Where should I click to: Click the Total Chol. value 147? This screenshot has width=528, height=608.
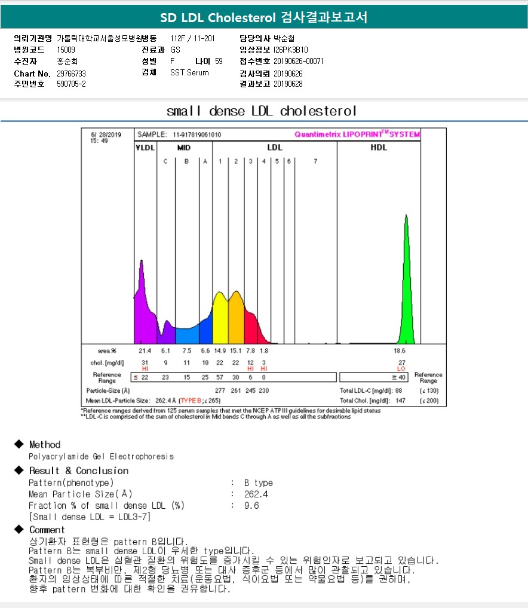(401, 400)
